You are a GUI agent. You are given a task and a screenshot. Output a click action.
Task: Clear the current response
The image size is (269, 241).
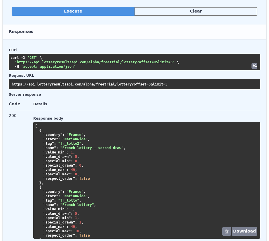tap(196, 11)
